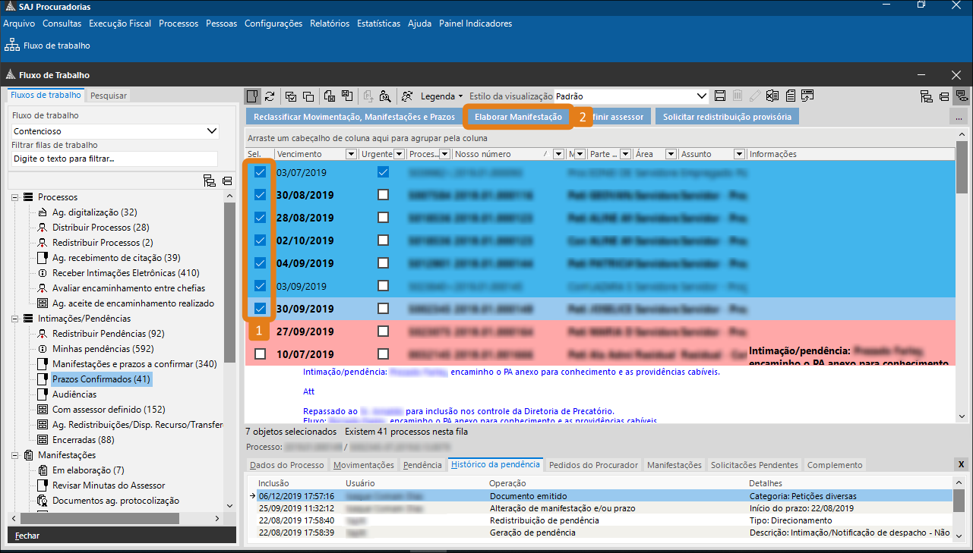Click the Fluxo de trabalho hierarchy icon
The width and height of the screenshot is (973, 553).
12,46
